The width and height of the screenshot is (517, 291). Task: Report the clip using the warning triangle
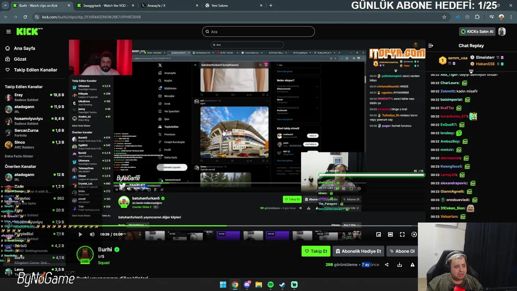(x=412, y=265)
